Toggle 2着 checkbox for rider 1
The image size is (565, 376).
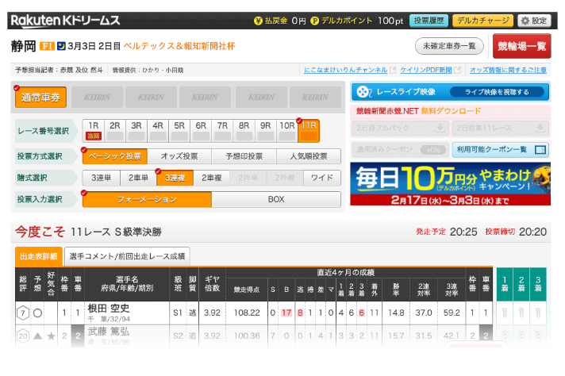(521, 313)
